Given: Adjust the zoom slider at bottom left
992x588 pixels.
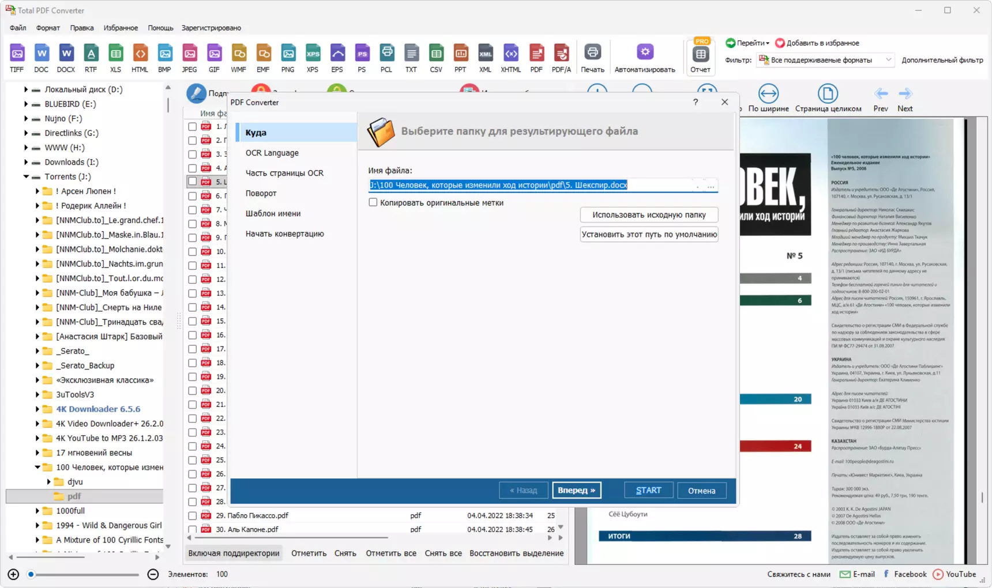Looking at the screenshot, I should point(31,574).
